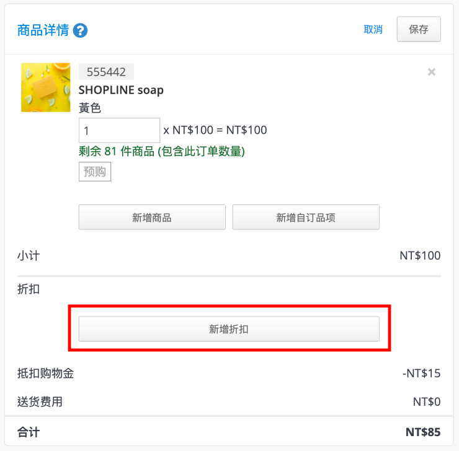The width and height of the screenshot is (459, 451).
Task: Click 取消 to cancel editing
Action: click(x=373, y=30)
